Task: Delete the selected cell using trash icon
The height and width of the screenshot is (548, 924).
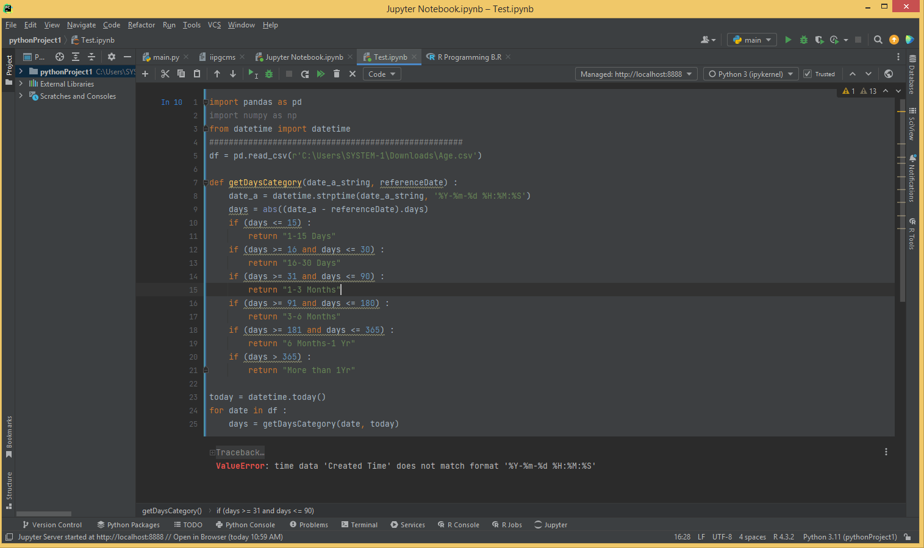Action: click(336, 73)
